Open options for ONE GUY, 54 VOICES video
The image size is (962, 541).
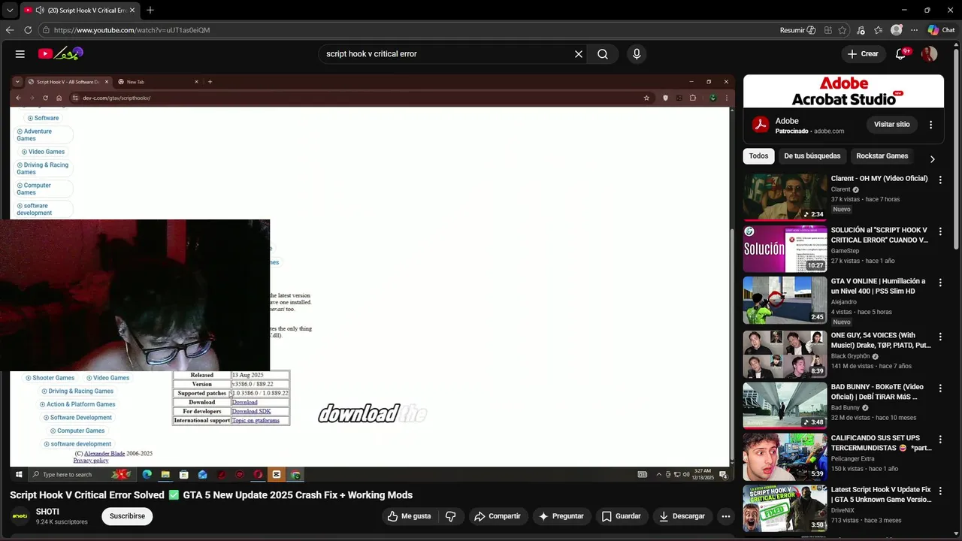coord(940,337)
